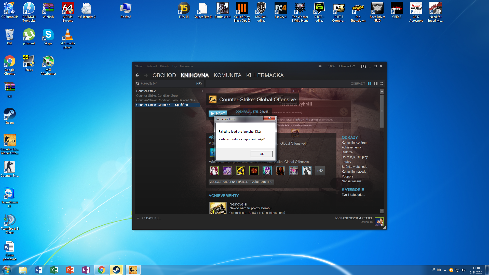Select Counter-Strike: Condition Zero Deleted Scenes
This screenshot has height=275, width=489.
point(167,100)
